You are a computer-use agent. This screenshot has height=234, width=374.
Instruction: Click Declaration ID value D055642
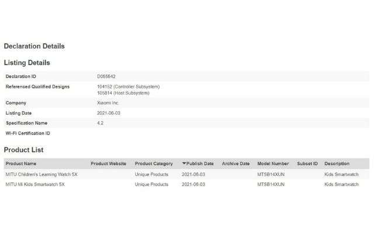coord(106,77)
